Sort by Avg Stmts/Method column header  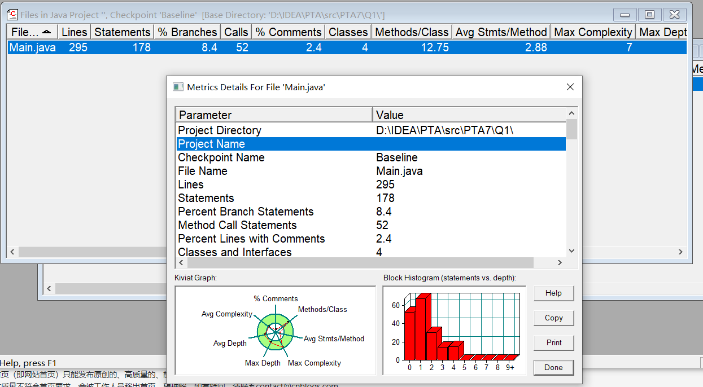pyautogui.click(x=501, y=32)
